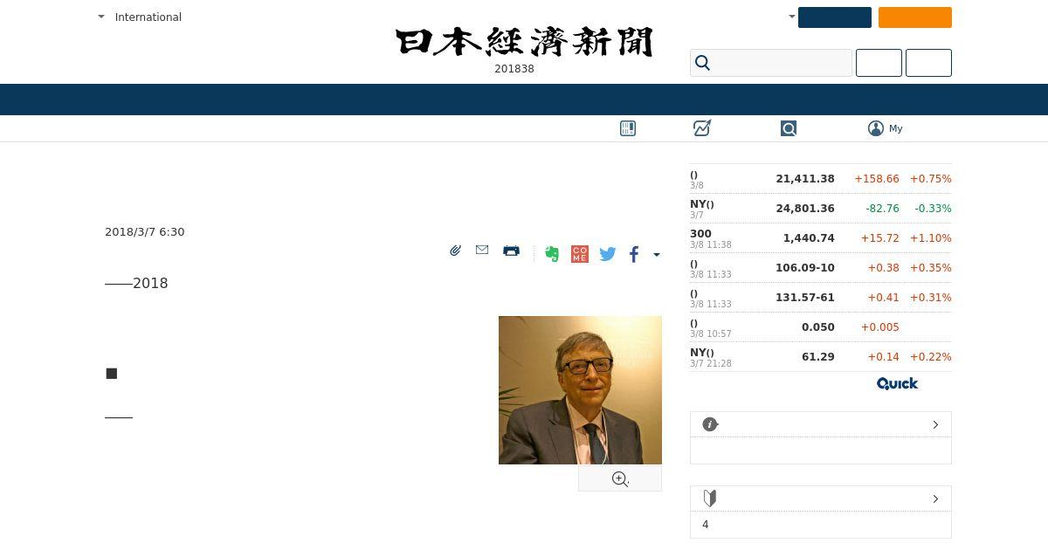Select the NY 24,801.36 market row
The image size is (1048, 550).
[x=821, y=209]
